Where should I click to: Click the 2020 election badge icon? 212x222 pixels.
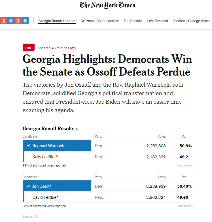click(14, 21)
